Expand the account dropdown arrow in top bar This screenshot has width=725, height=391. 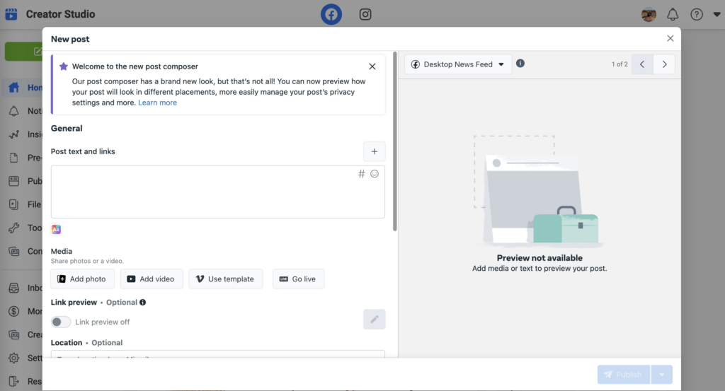pyautogui.click(x=717, y=14)
